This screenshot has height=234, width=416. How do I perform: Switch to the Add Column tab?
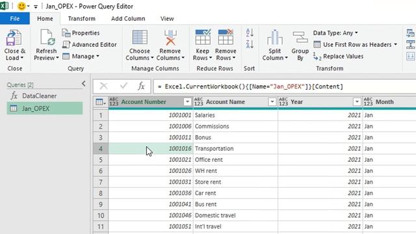[x=128, y=19]
